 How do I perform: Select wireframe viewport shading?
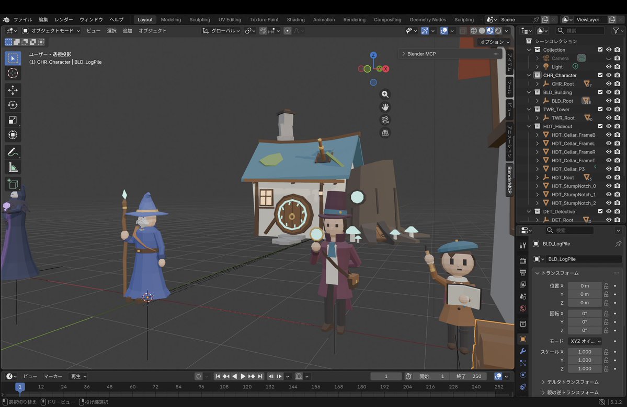tap(473, 31)
